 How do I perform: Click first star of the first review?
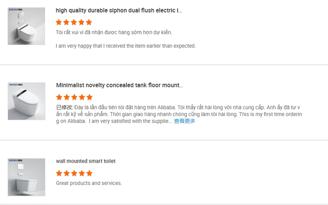(x=59, y=22)
